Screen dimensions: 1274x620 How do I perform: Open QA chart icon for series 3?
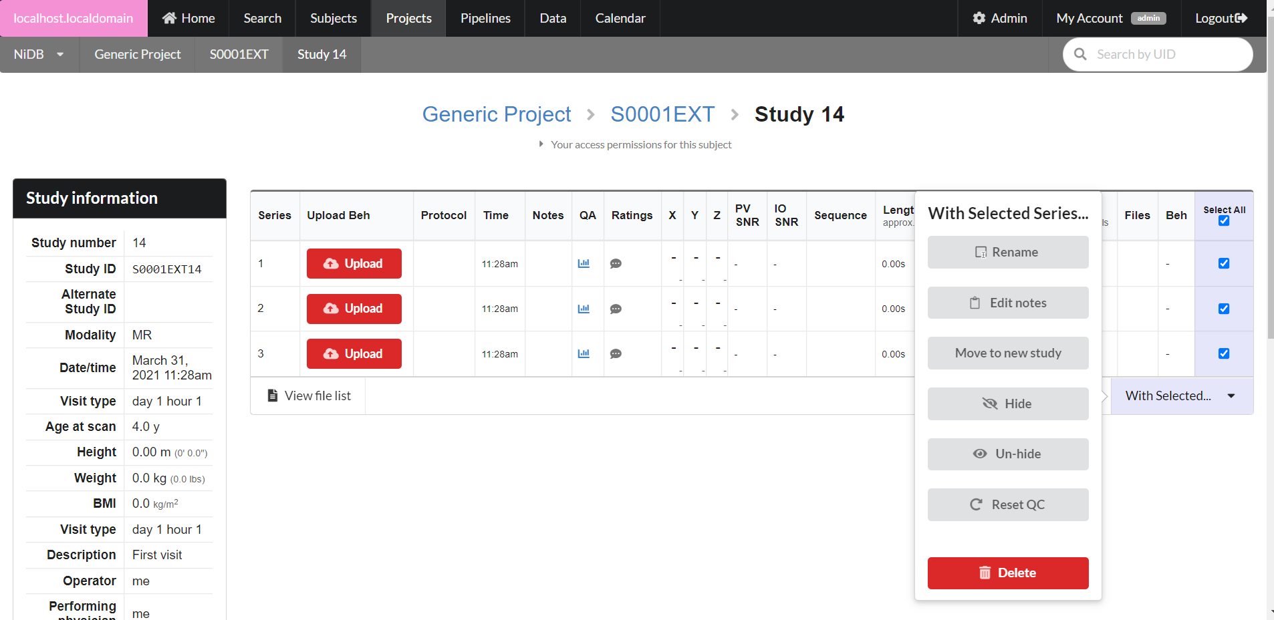tap(584, 354)
